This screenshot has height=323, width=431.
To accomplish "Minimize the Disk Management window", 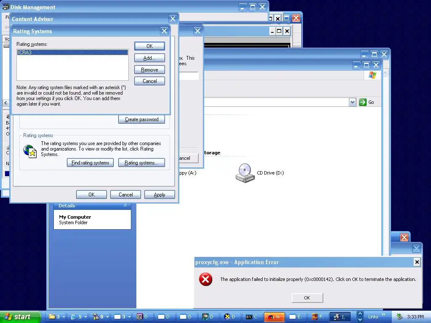I will coord(242,7).
